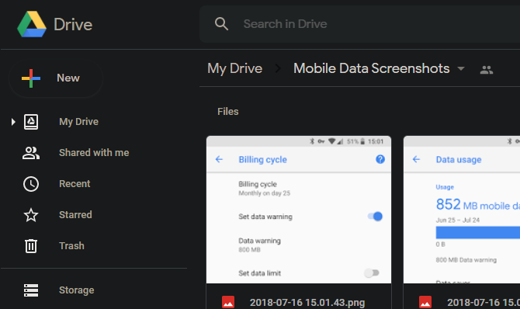Click the image file icon of second file
Viewport: 520px width, 309px height.
pyautogui.click(x=425, y=302)
